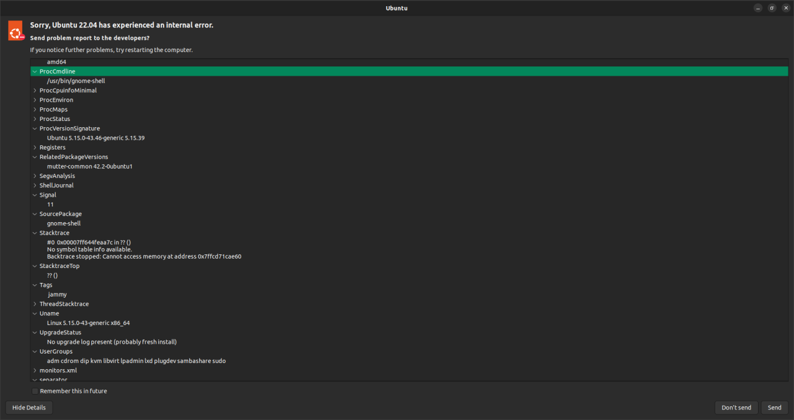Viewport: 794px width, 420px height.
Task: Send the problem report
Action: click(x=775, y=408)
